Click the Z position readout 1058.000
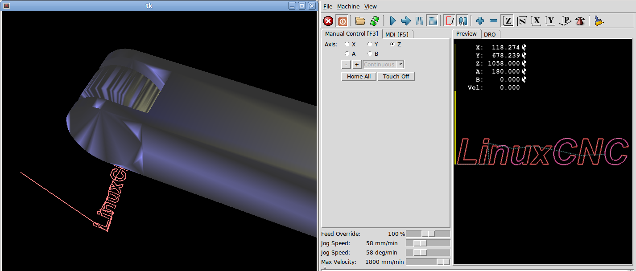The height and width of the screenshot is (271, 636). (504, 63)
